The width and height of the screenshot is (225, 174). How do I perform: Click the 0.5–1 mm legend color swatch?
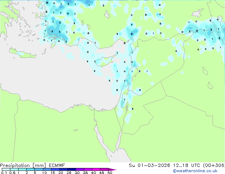point(14,169)
